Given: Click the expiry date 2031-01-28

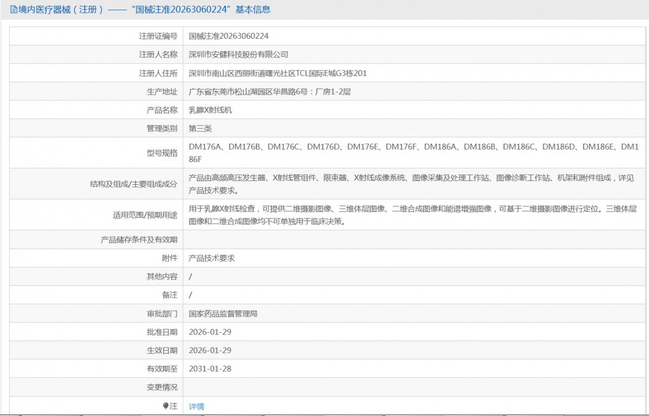Looking at the screenshot, I should [210, 368].
